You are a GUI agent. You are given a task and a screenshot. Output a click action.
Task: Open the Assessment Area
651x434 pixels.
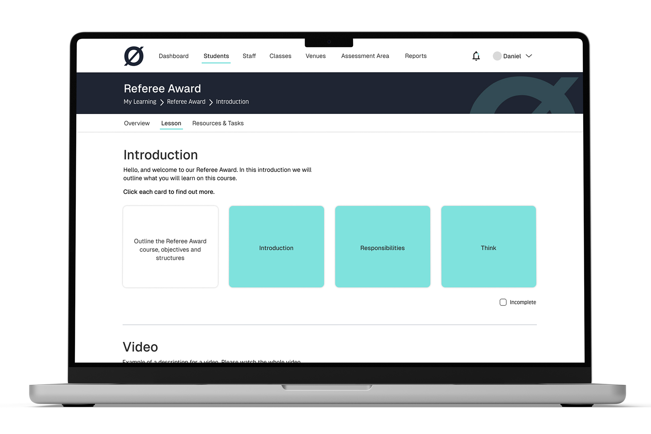[365, 56]
